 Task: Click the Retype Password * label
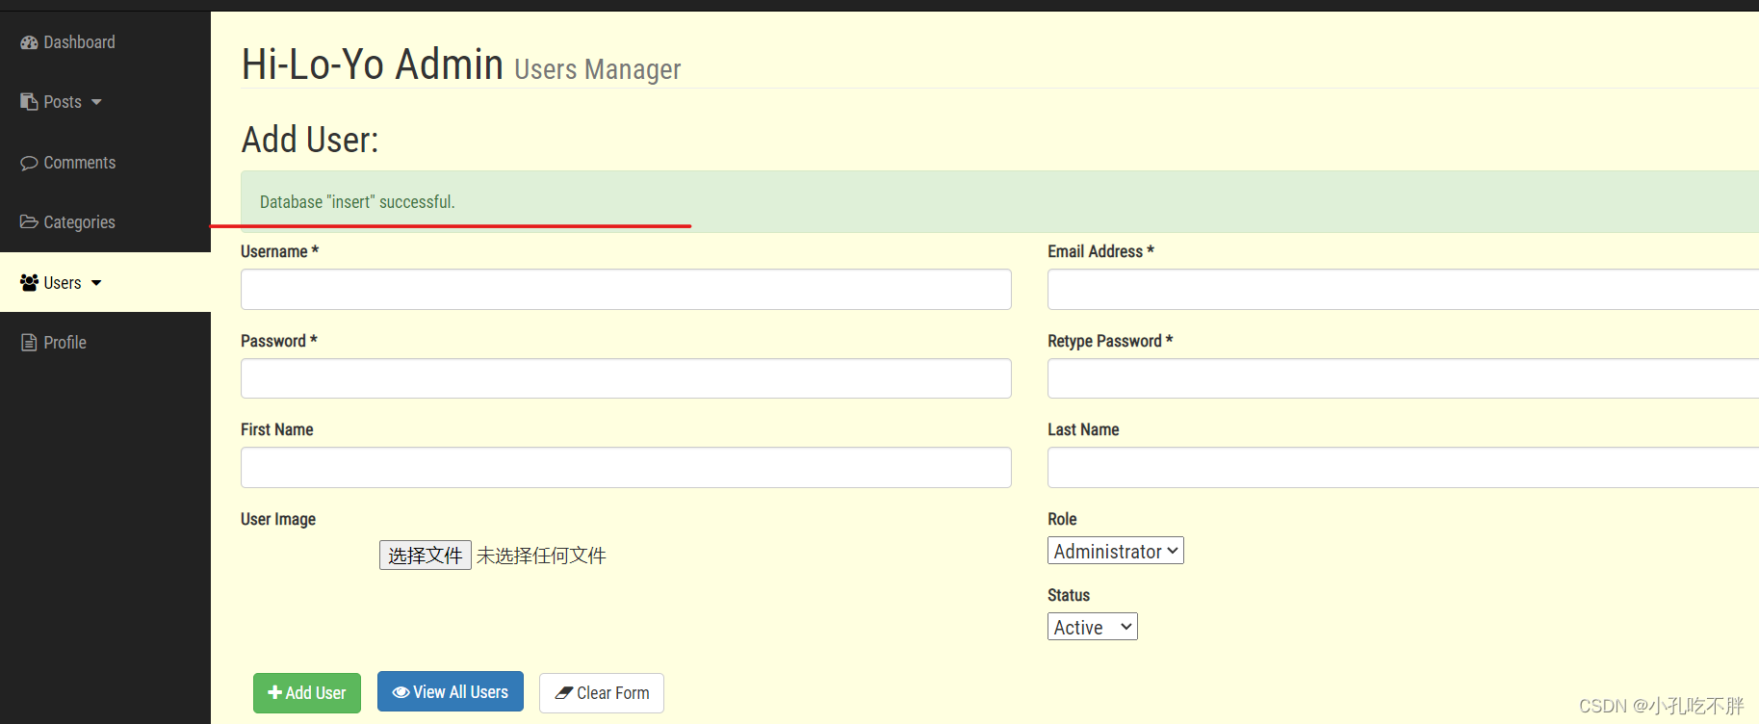coord(1110,341)
